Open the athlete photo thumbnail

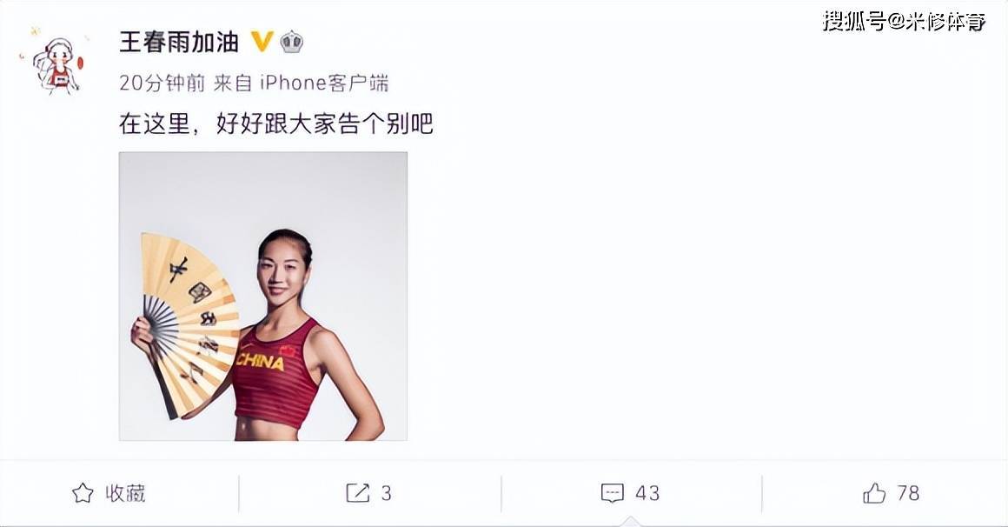coord(263,296)
